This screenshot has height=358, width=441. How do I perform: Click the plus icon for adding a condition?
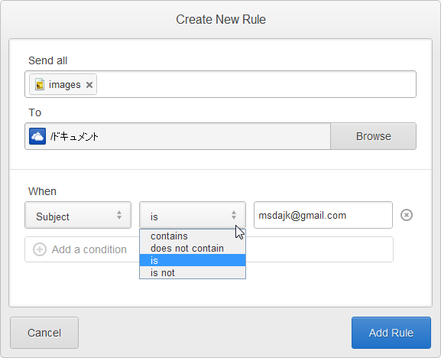(40, 249)
